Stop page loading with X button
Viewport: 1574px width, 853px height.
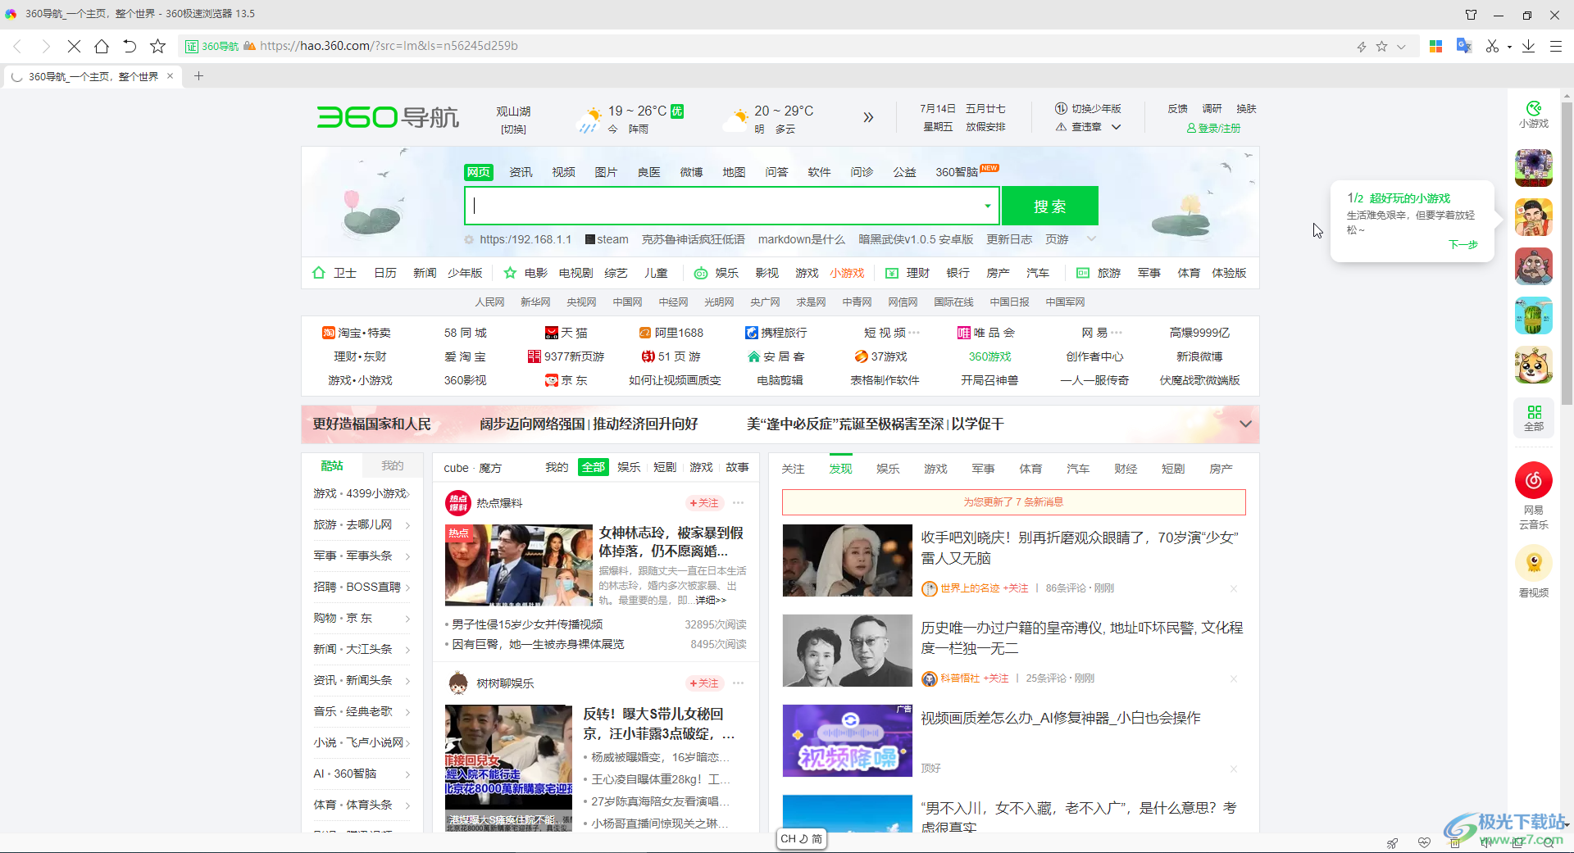74,46
